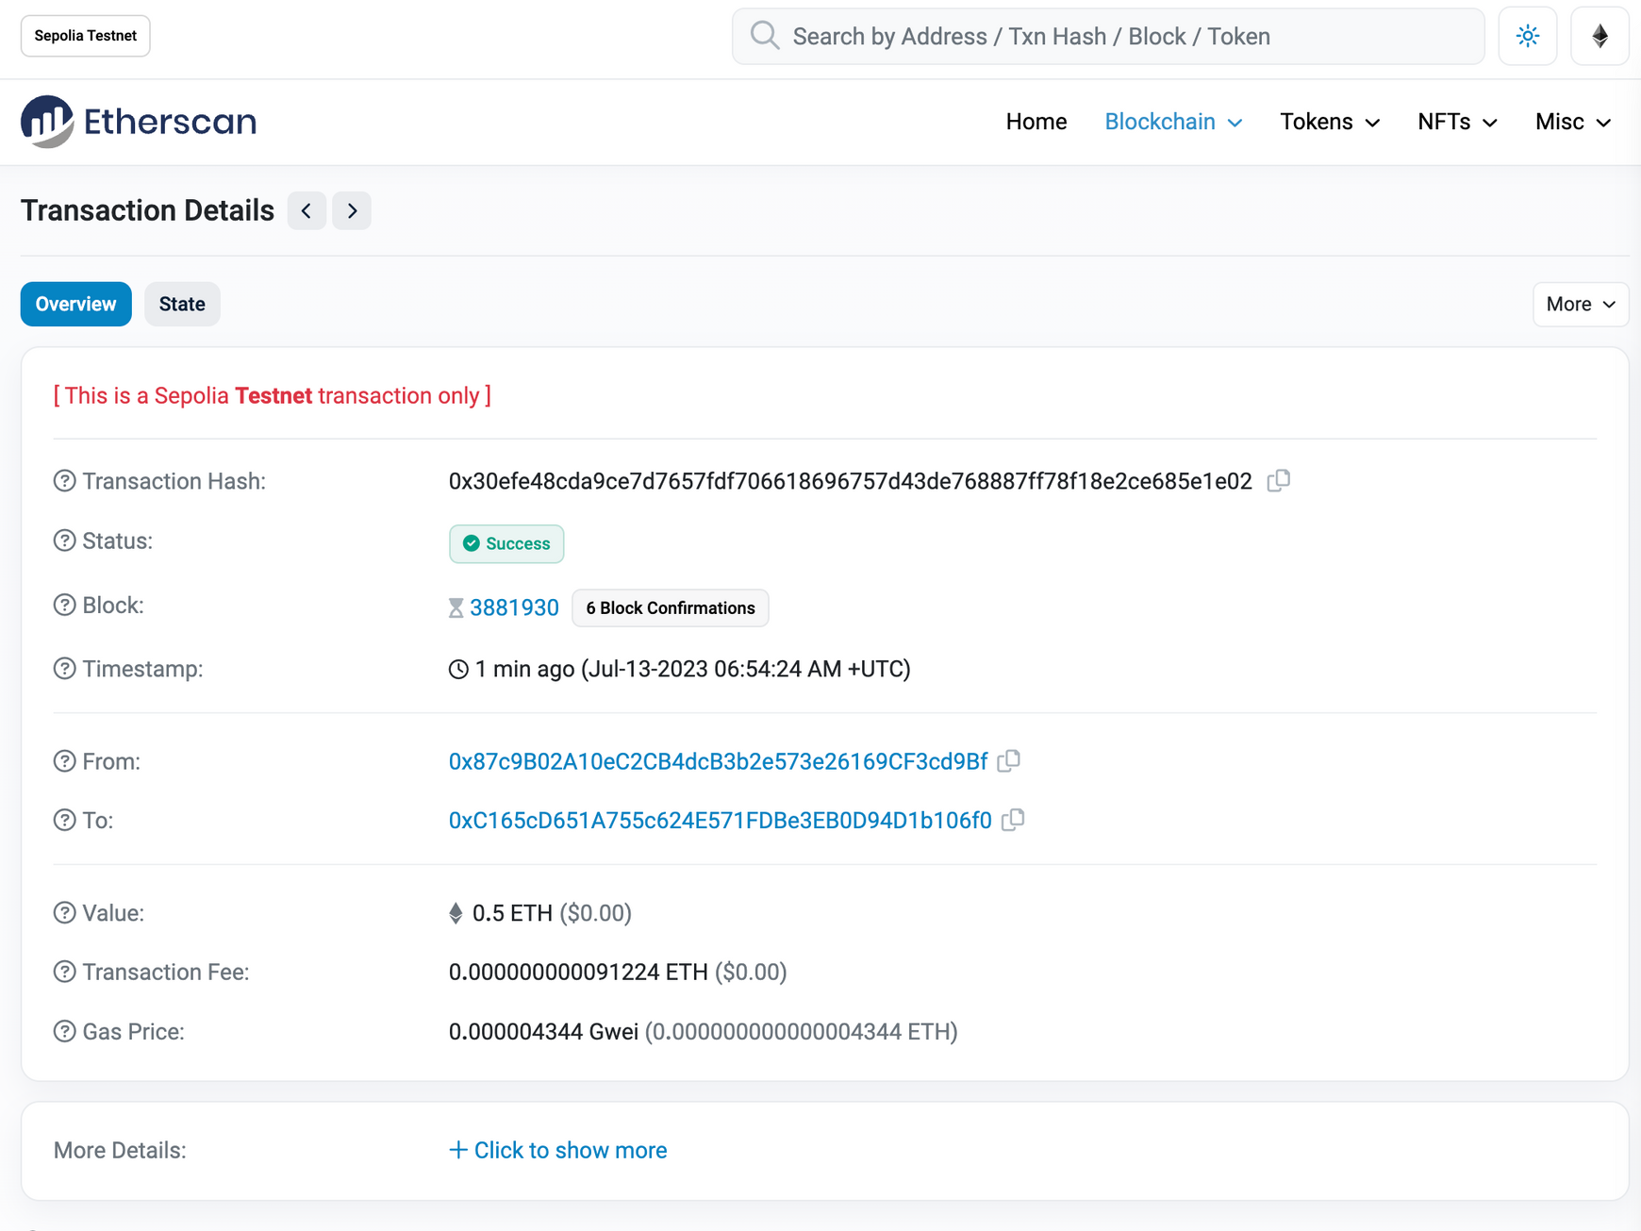The width and height of the screenshot is (1641, 1231).
Task: Click the hourglass icon beside block number
Action: click(456, 608)
